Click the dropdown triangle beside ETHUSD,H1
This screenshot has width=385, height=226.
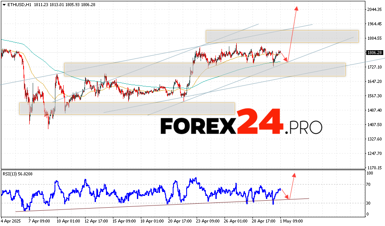3,4
